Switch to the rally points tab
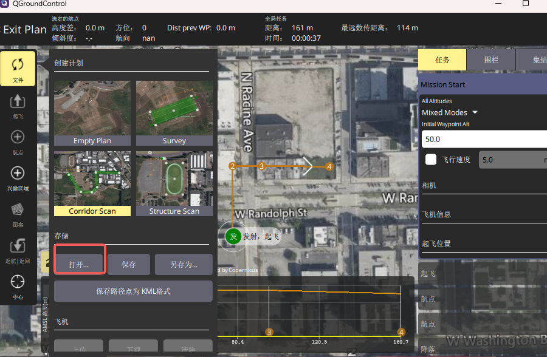The image size is (547, 357). click(531, 59)
